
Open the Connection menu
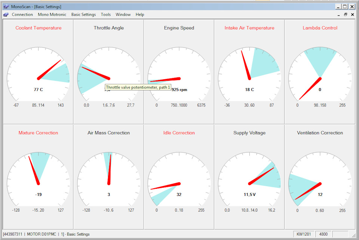[22, 15]
